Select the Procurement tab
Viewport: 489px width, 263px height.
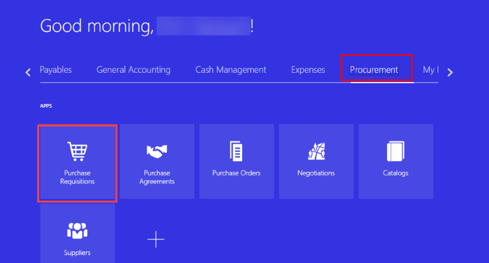374,70
